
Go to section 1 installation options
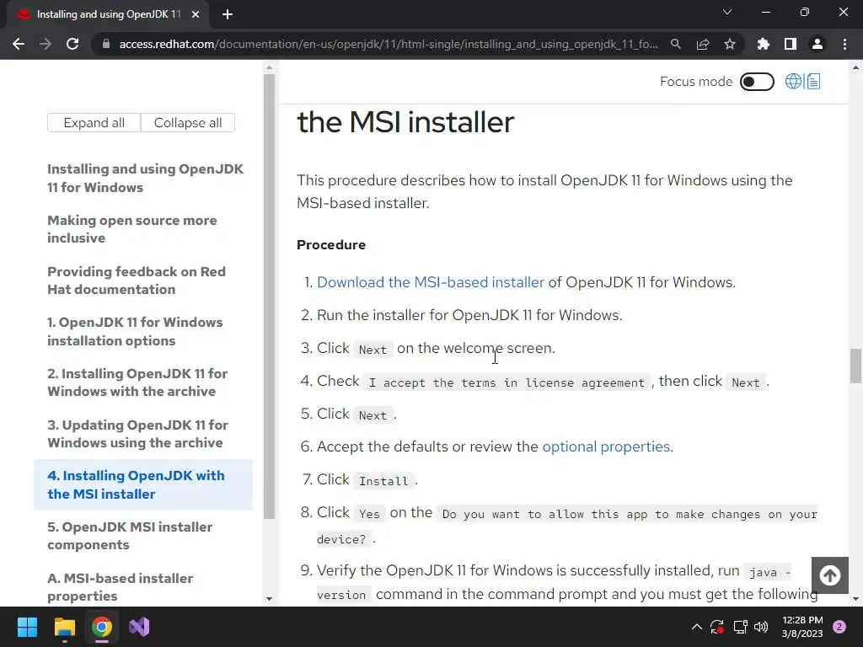pyautogui.click(x=135, y=331)
